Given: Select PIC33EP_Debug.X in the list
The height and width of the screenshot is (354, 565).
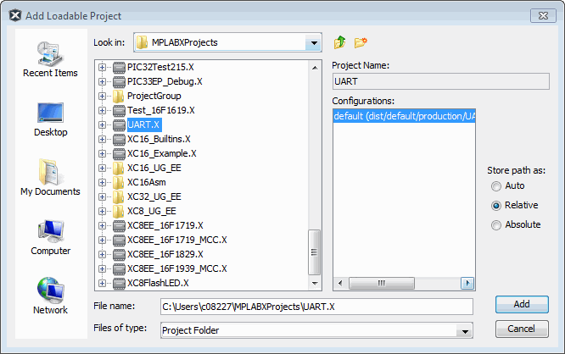Looking at the screenshot, I should (x=165, y=81).
